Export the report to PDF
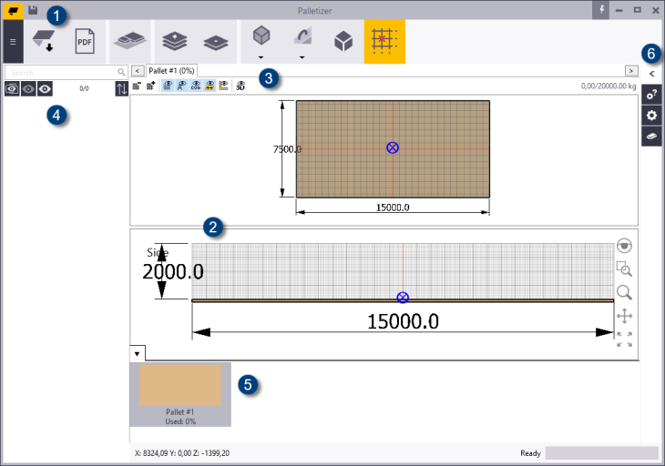 85,41
